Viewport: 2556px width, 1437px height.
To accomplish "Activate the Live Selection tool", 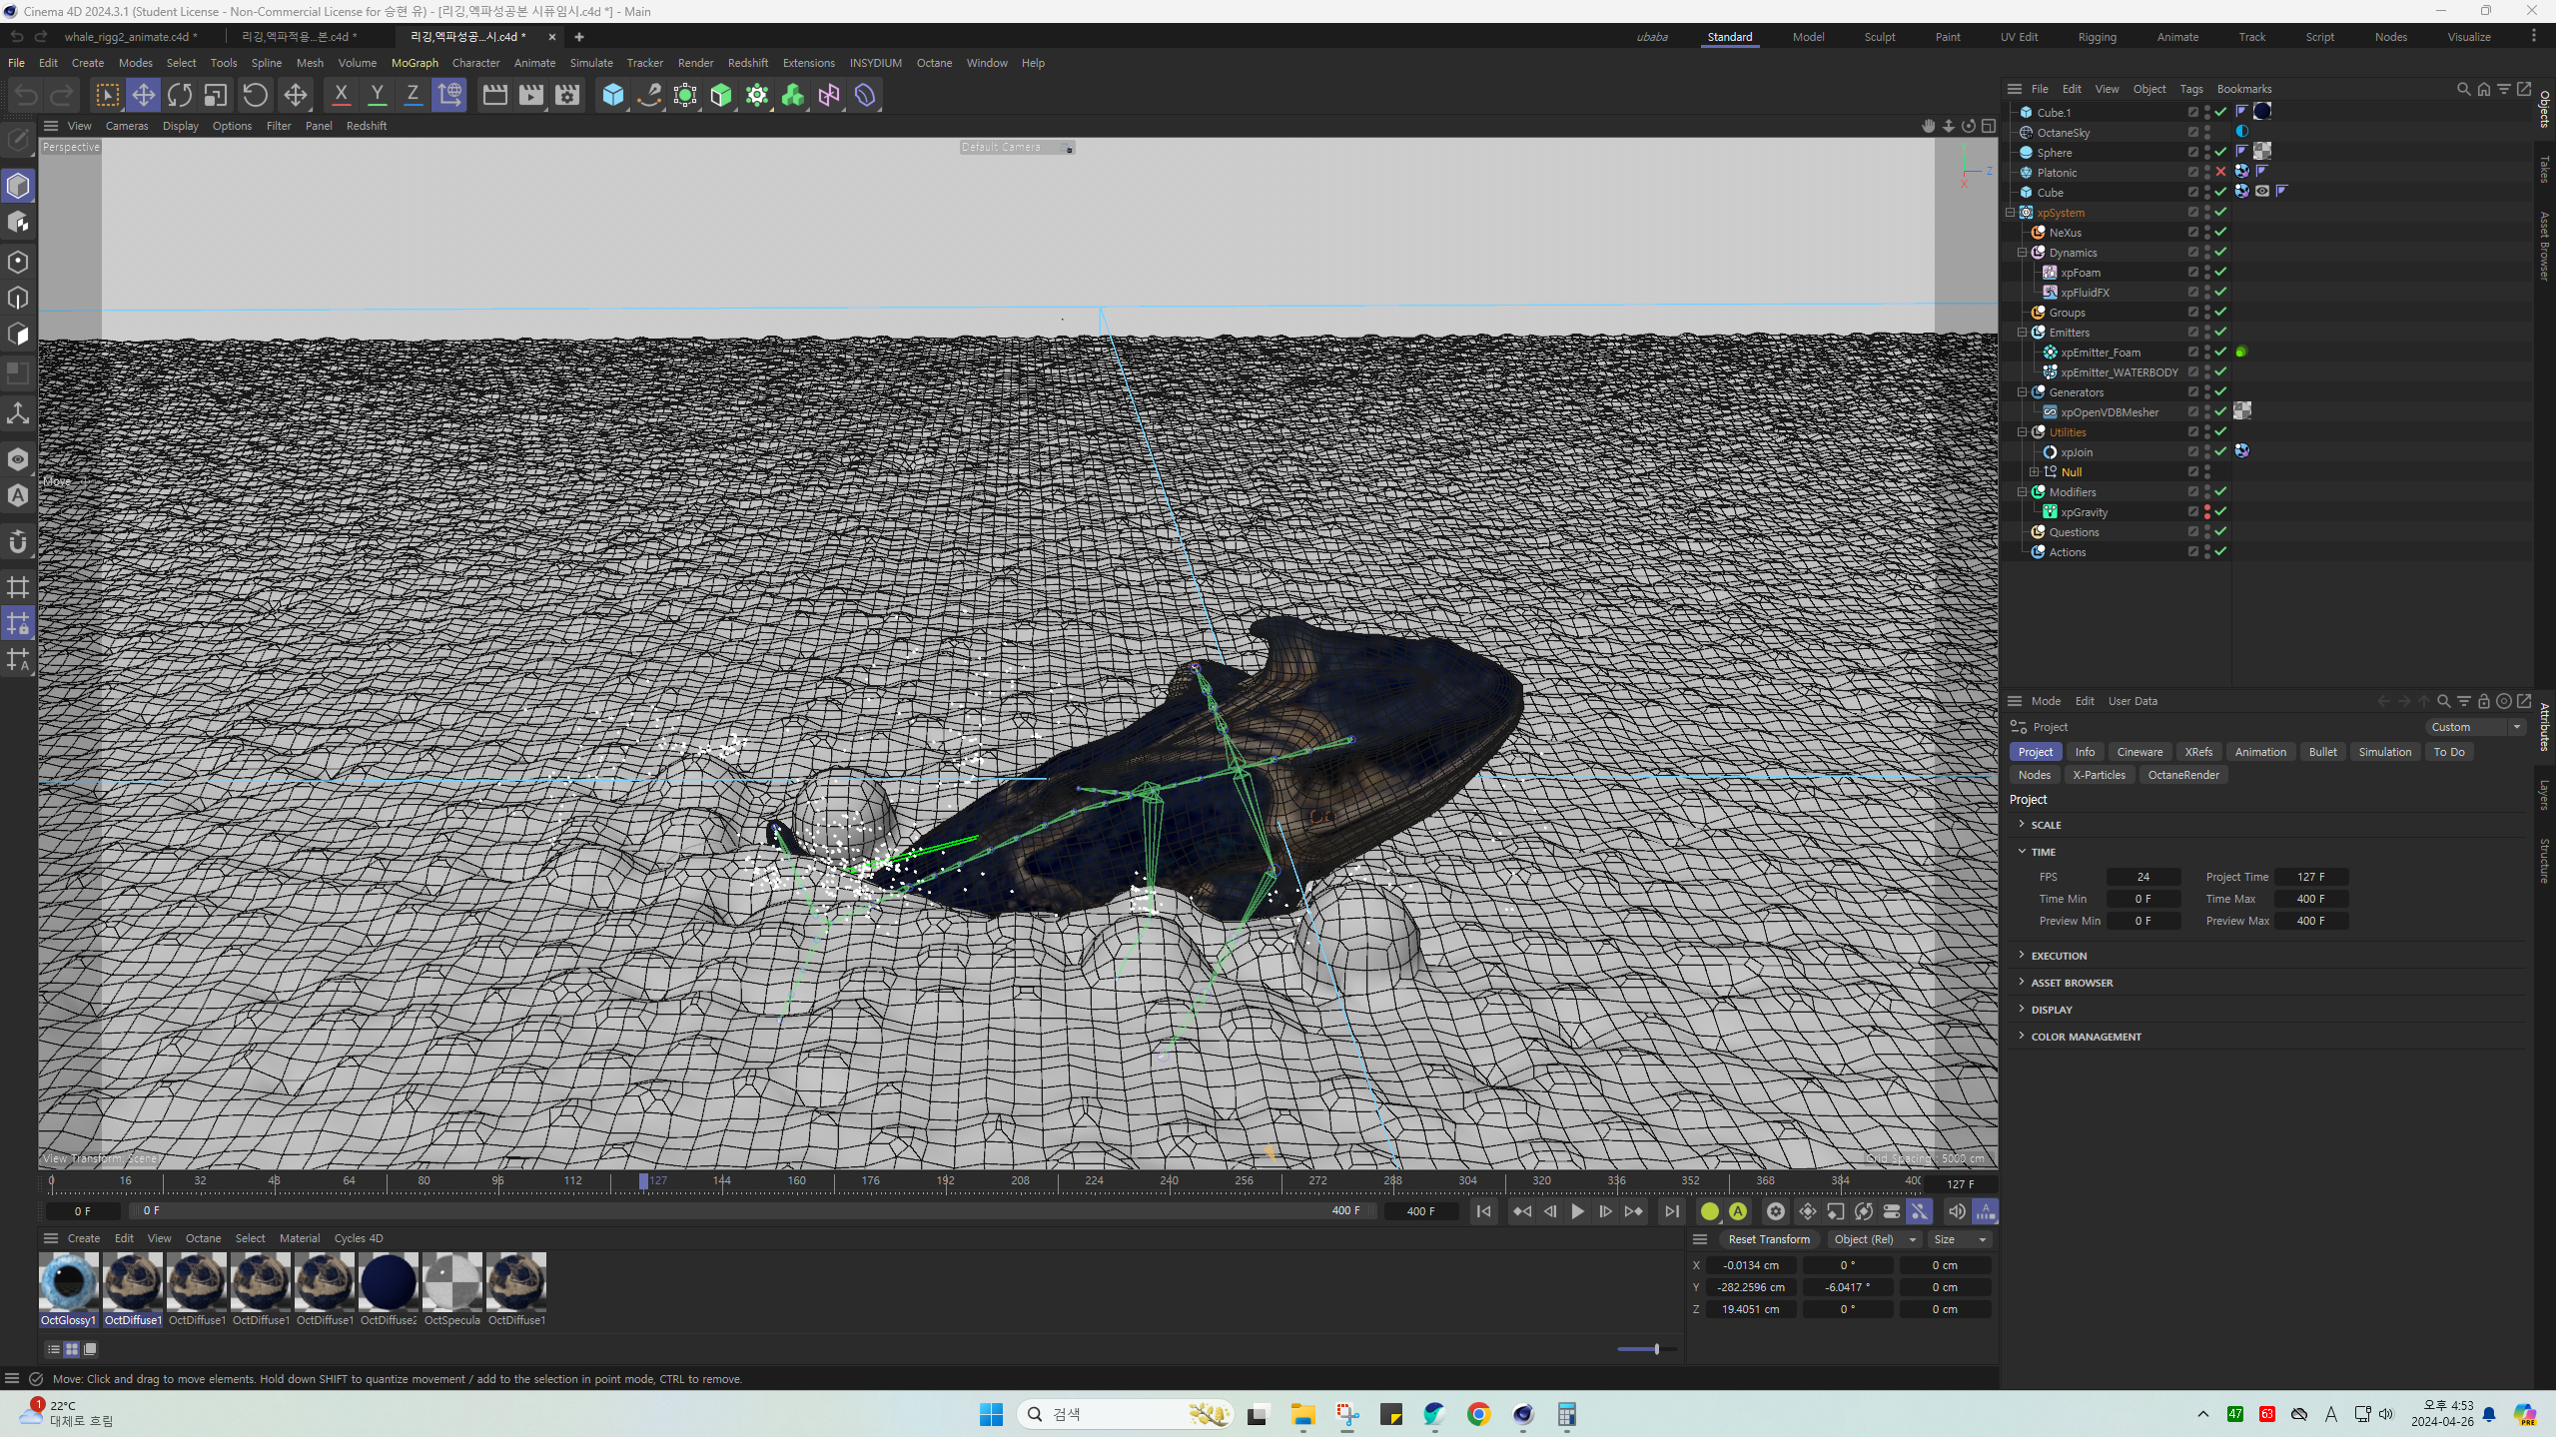I will (x=107, y=96).
